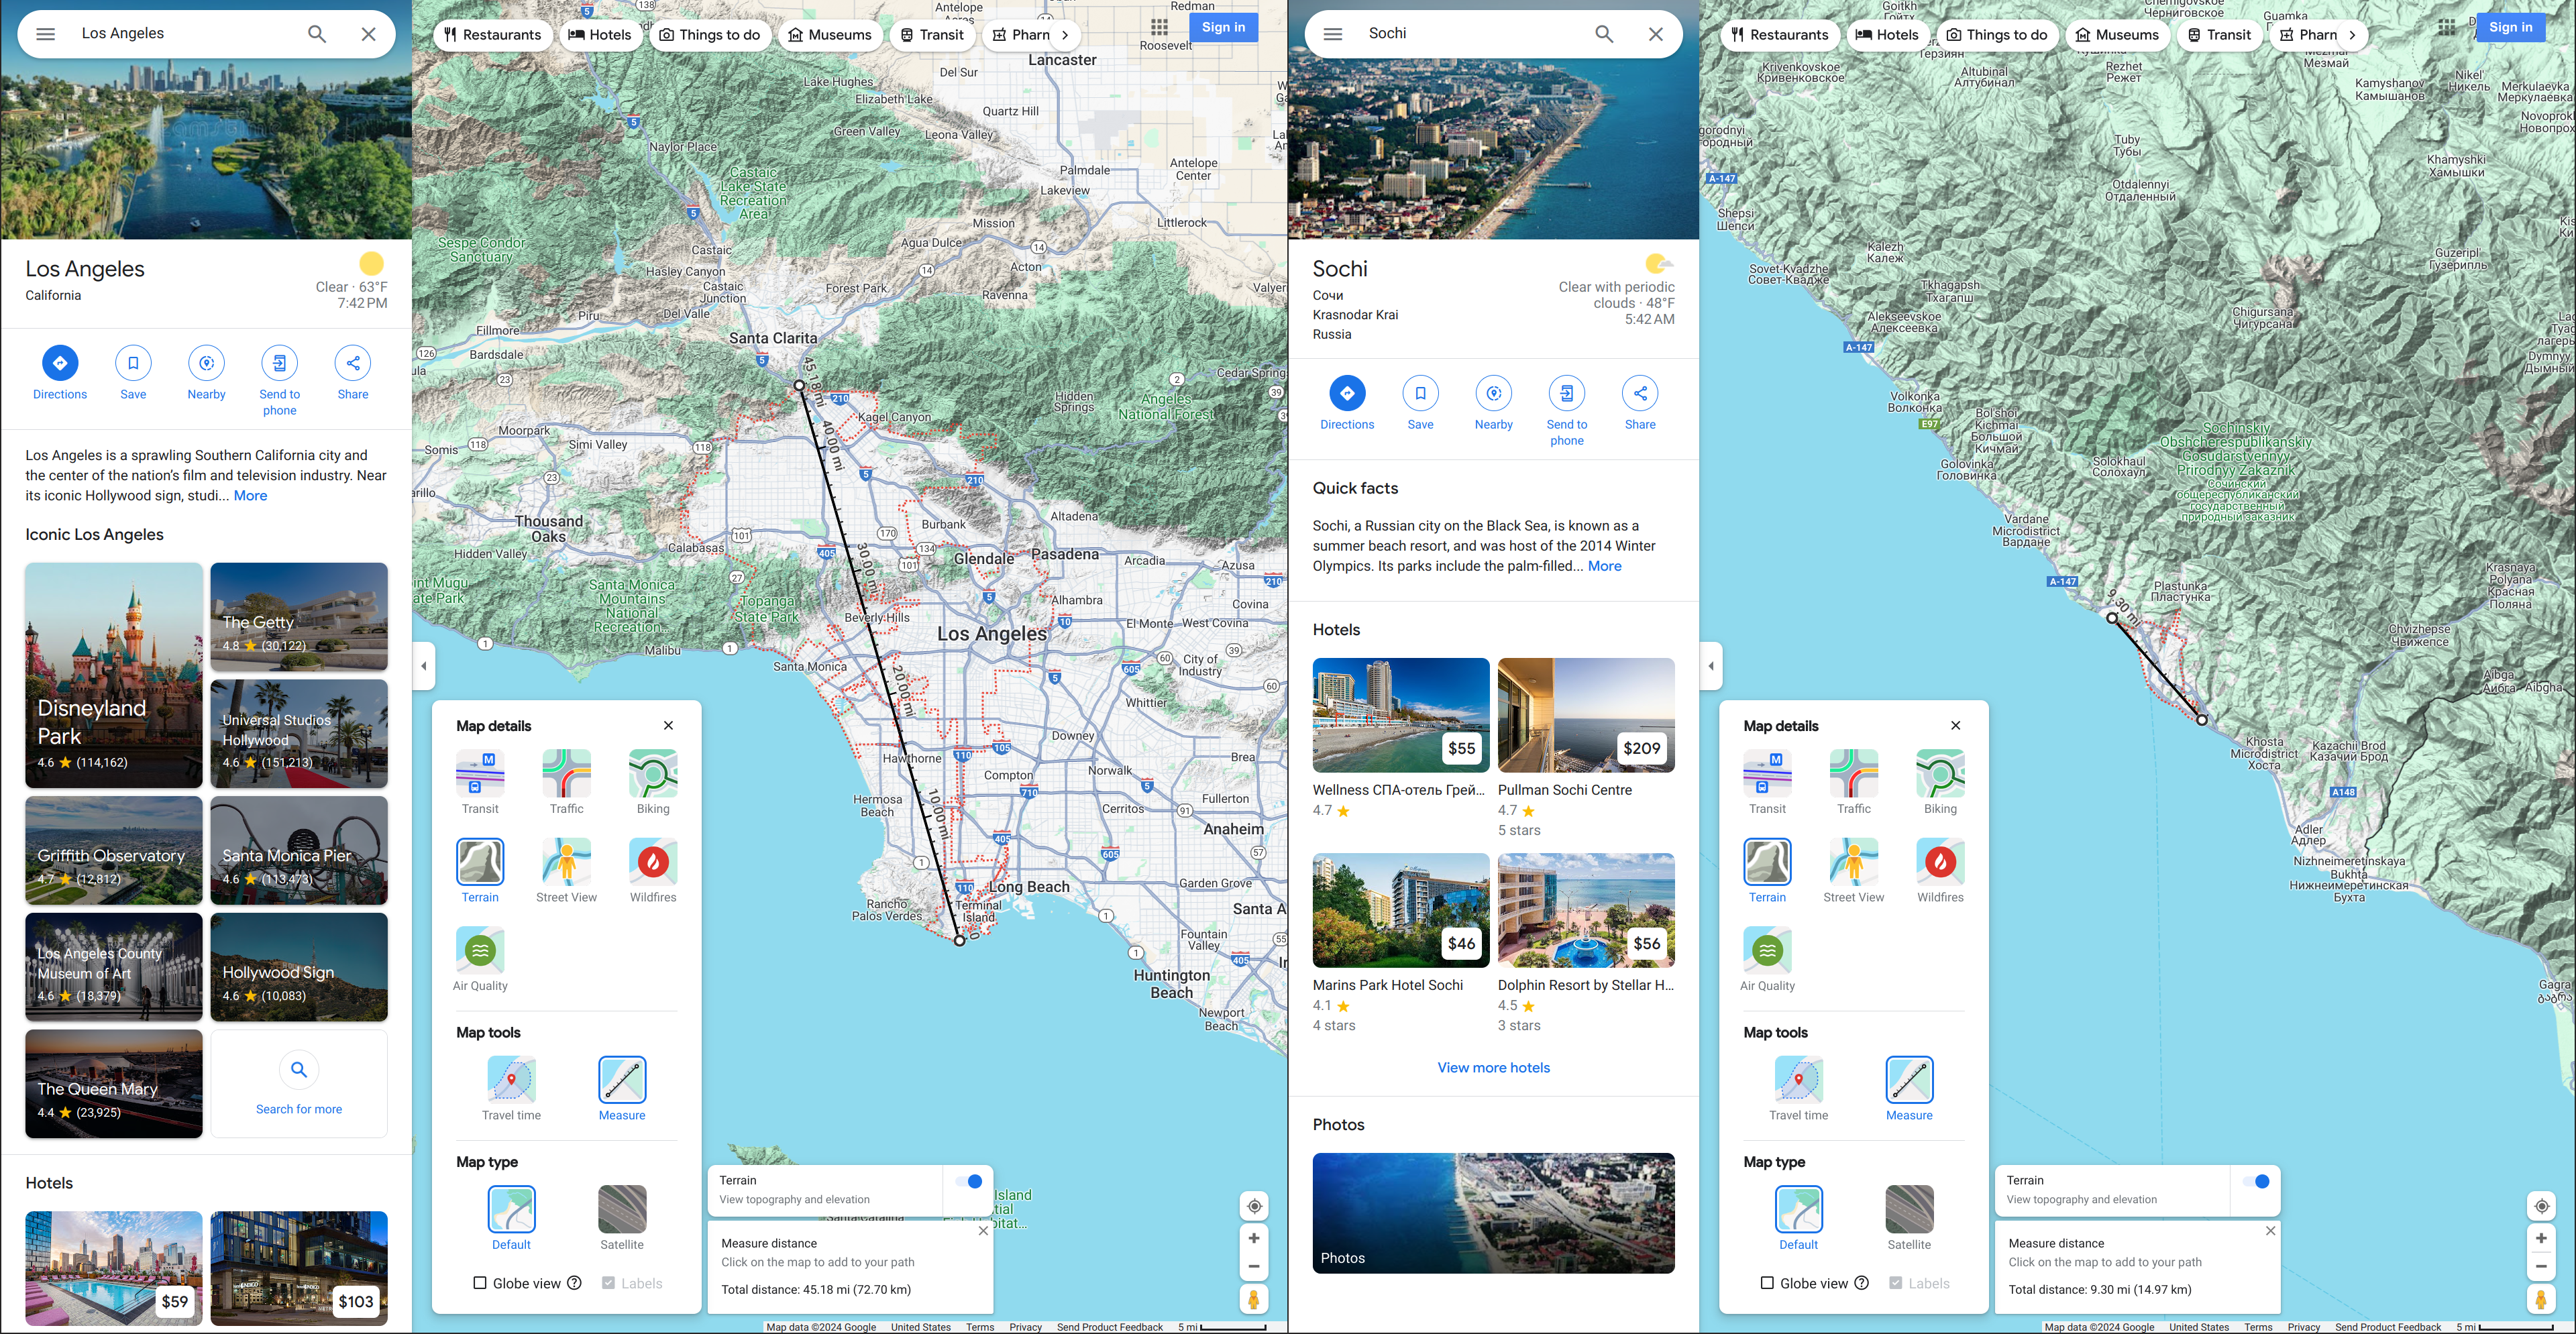Collapse side panel in Sochi window
Viewport: 2576px width, 1334px height.
point(1711,666)
